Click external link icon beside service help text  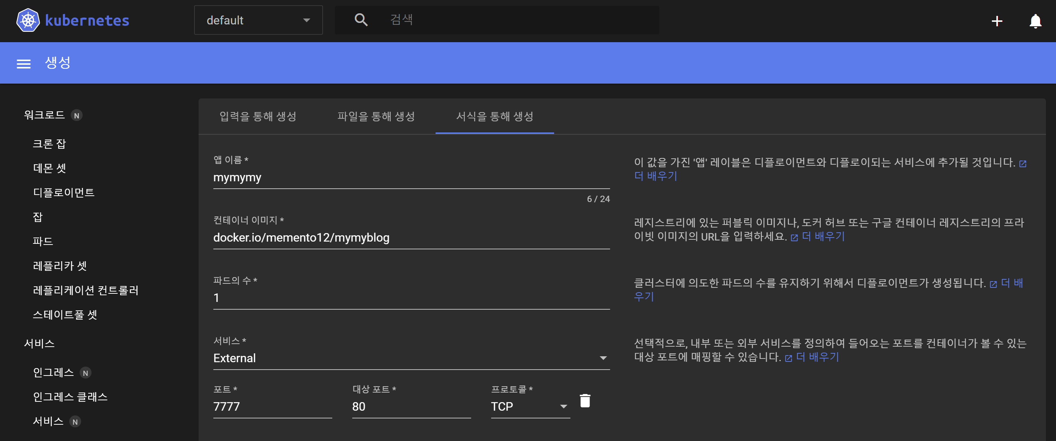click(788, 358)
